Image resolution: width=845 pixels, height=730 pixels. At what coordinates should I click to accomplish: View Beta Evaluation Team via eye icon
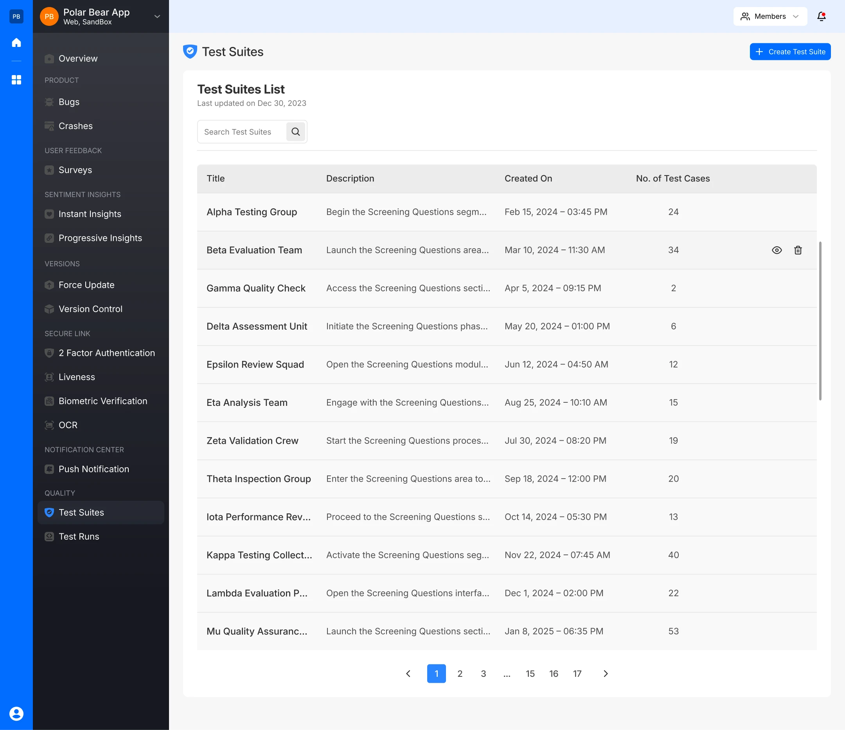tap(777, 250)
